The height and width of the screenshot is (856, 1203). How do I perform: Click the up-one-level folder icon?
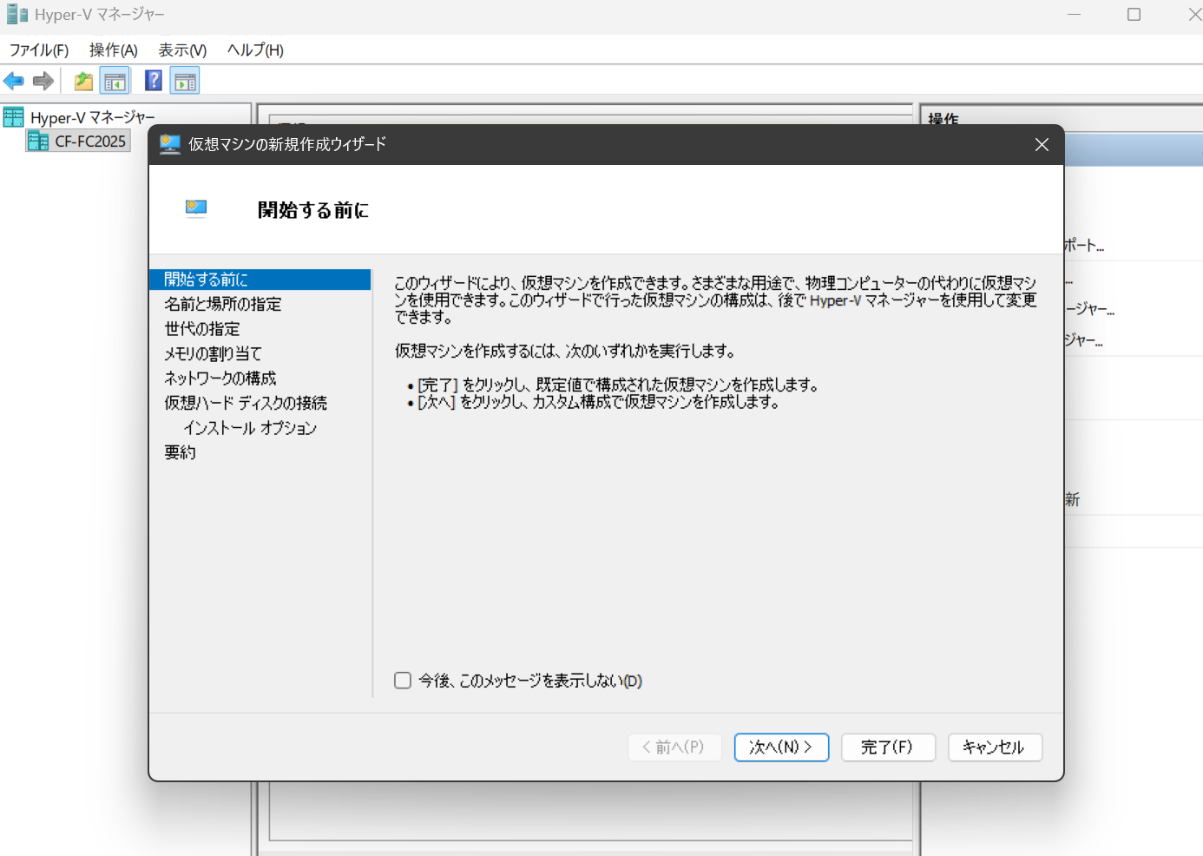83,82
